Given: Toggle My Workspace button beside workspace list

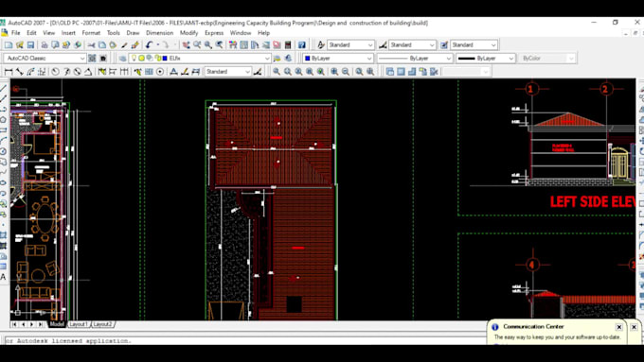Looking at the screenshot, I should tap(103, 59).
